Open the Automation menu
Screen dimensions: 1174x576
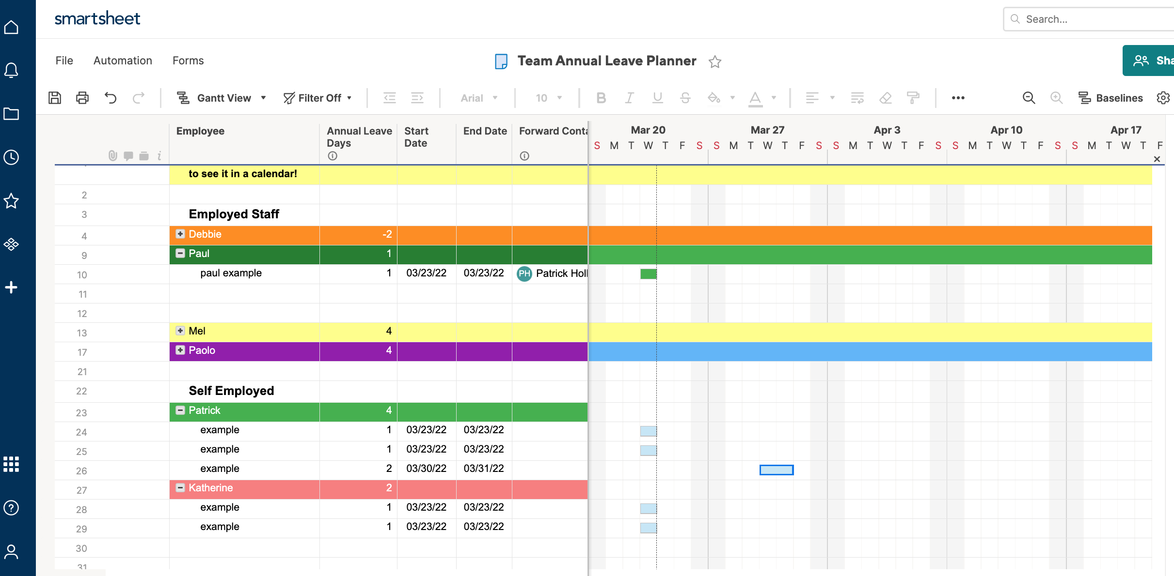coord(123,61)
